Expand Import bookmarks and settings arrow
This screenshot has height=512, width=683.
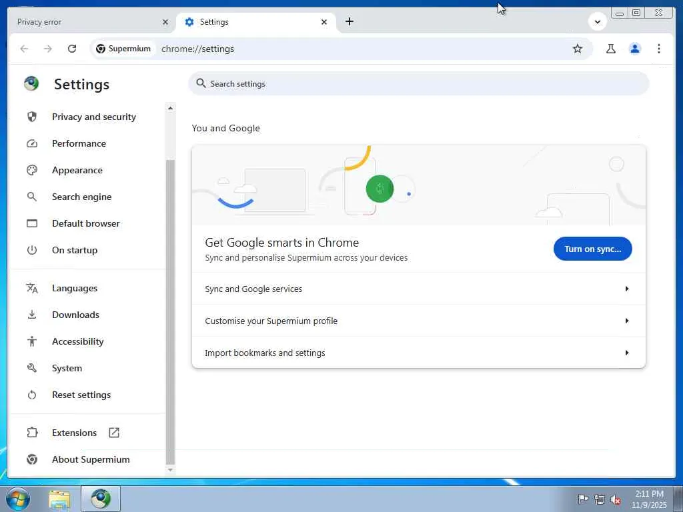[627, 353]
